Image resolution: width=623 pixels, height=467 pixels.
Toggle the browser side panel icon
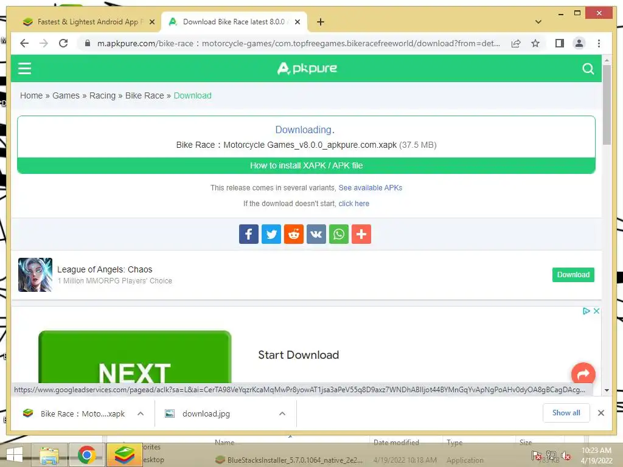[x=560, y=43]
